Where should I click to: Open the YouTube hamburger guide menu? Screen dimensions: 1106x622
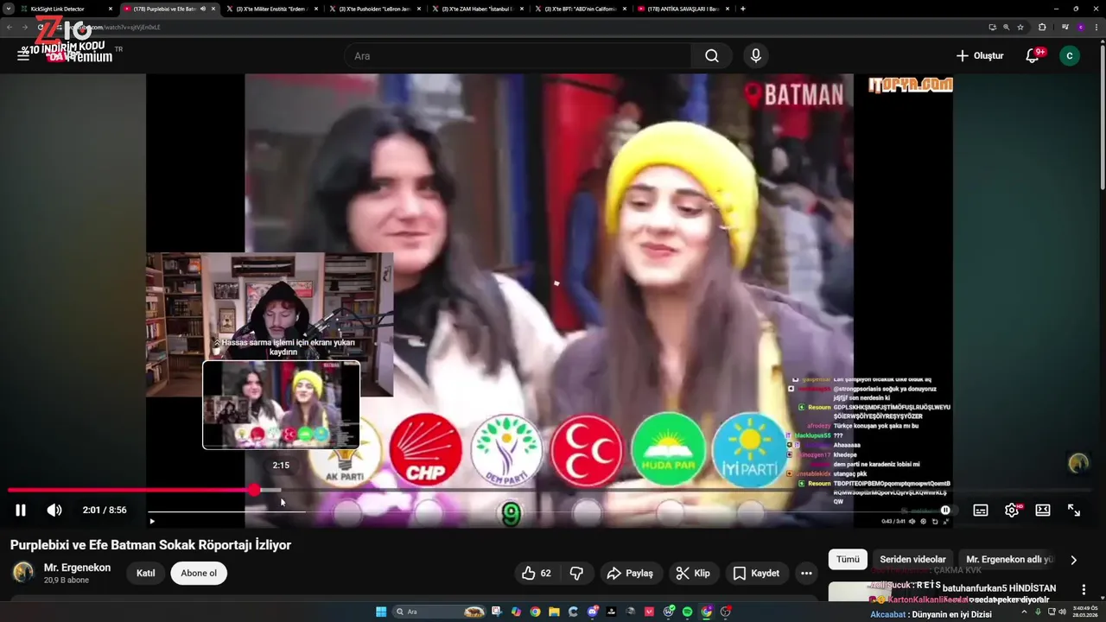pyautogui.click(x=23, y=55)
